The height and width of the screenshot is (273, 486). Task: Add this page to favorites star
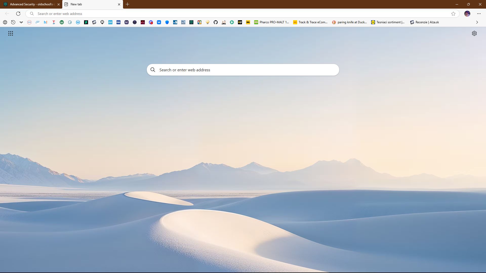coord(453,14)
